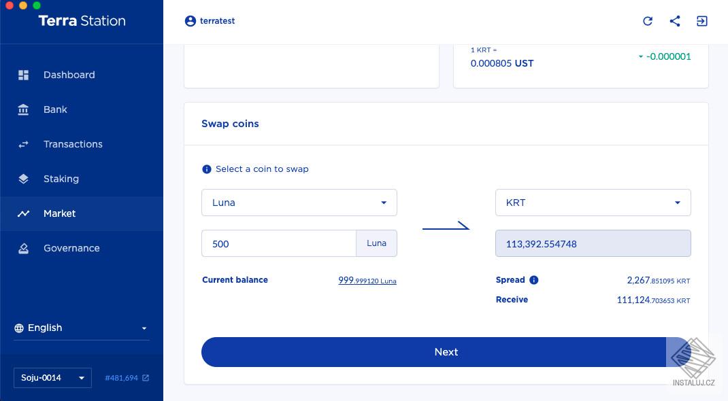Expand the Soju-0014 network dropdown
Screen dimensions: 728x401
click(52, 378)
